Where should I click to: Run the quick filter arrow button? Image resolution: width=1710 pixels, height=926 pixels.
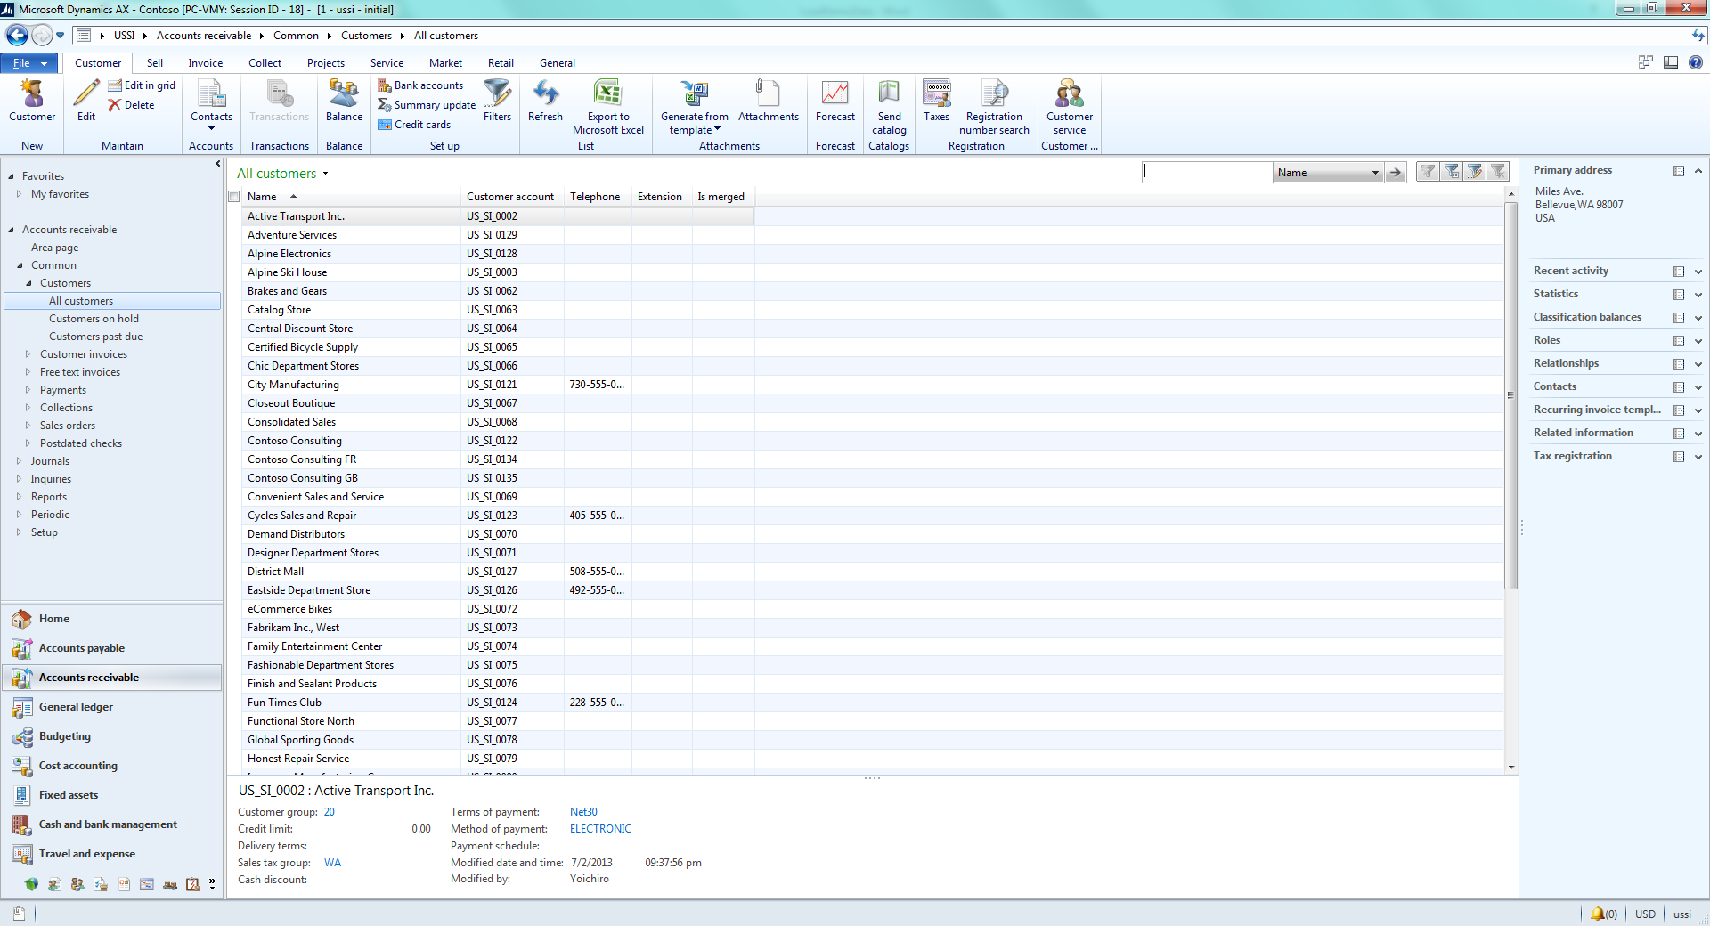coord(1396,173)
